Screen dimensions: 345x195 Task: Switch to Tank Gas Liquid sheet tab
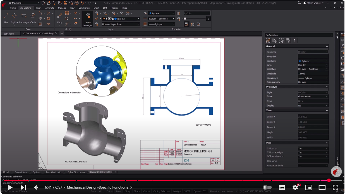(54, 172)
